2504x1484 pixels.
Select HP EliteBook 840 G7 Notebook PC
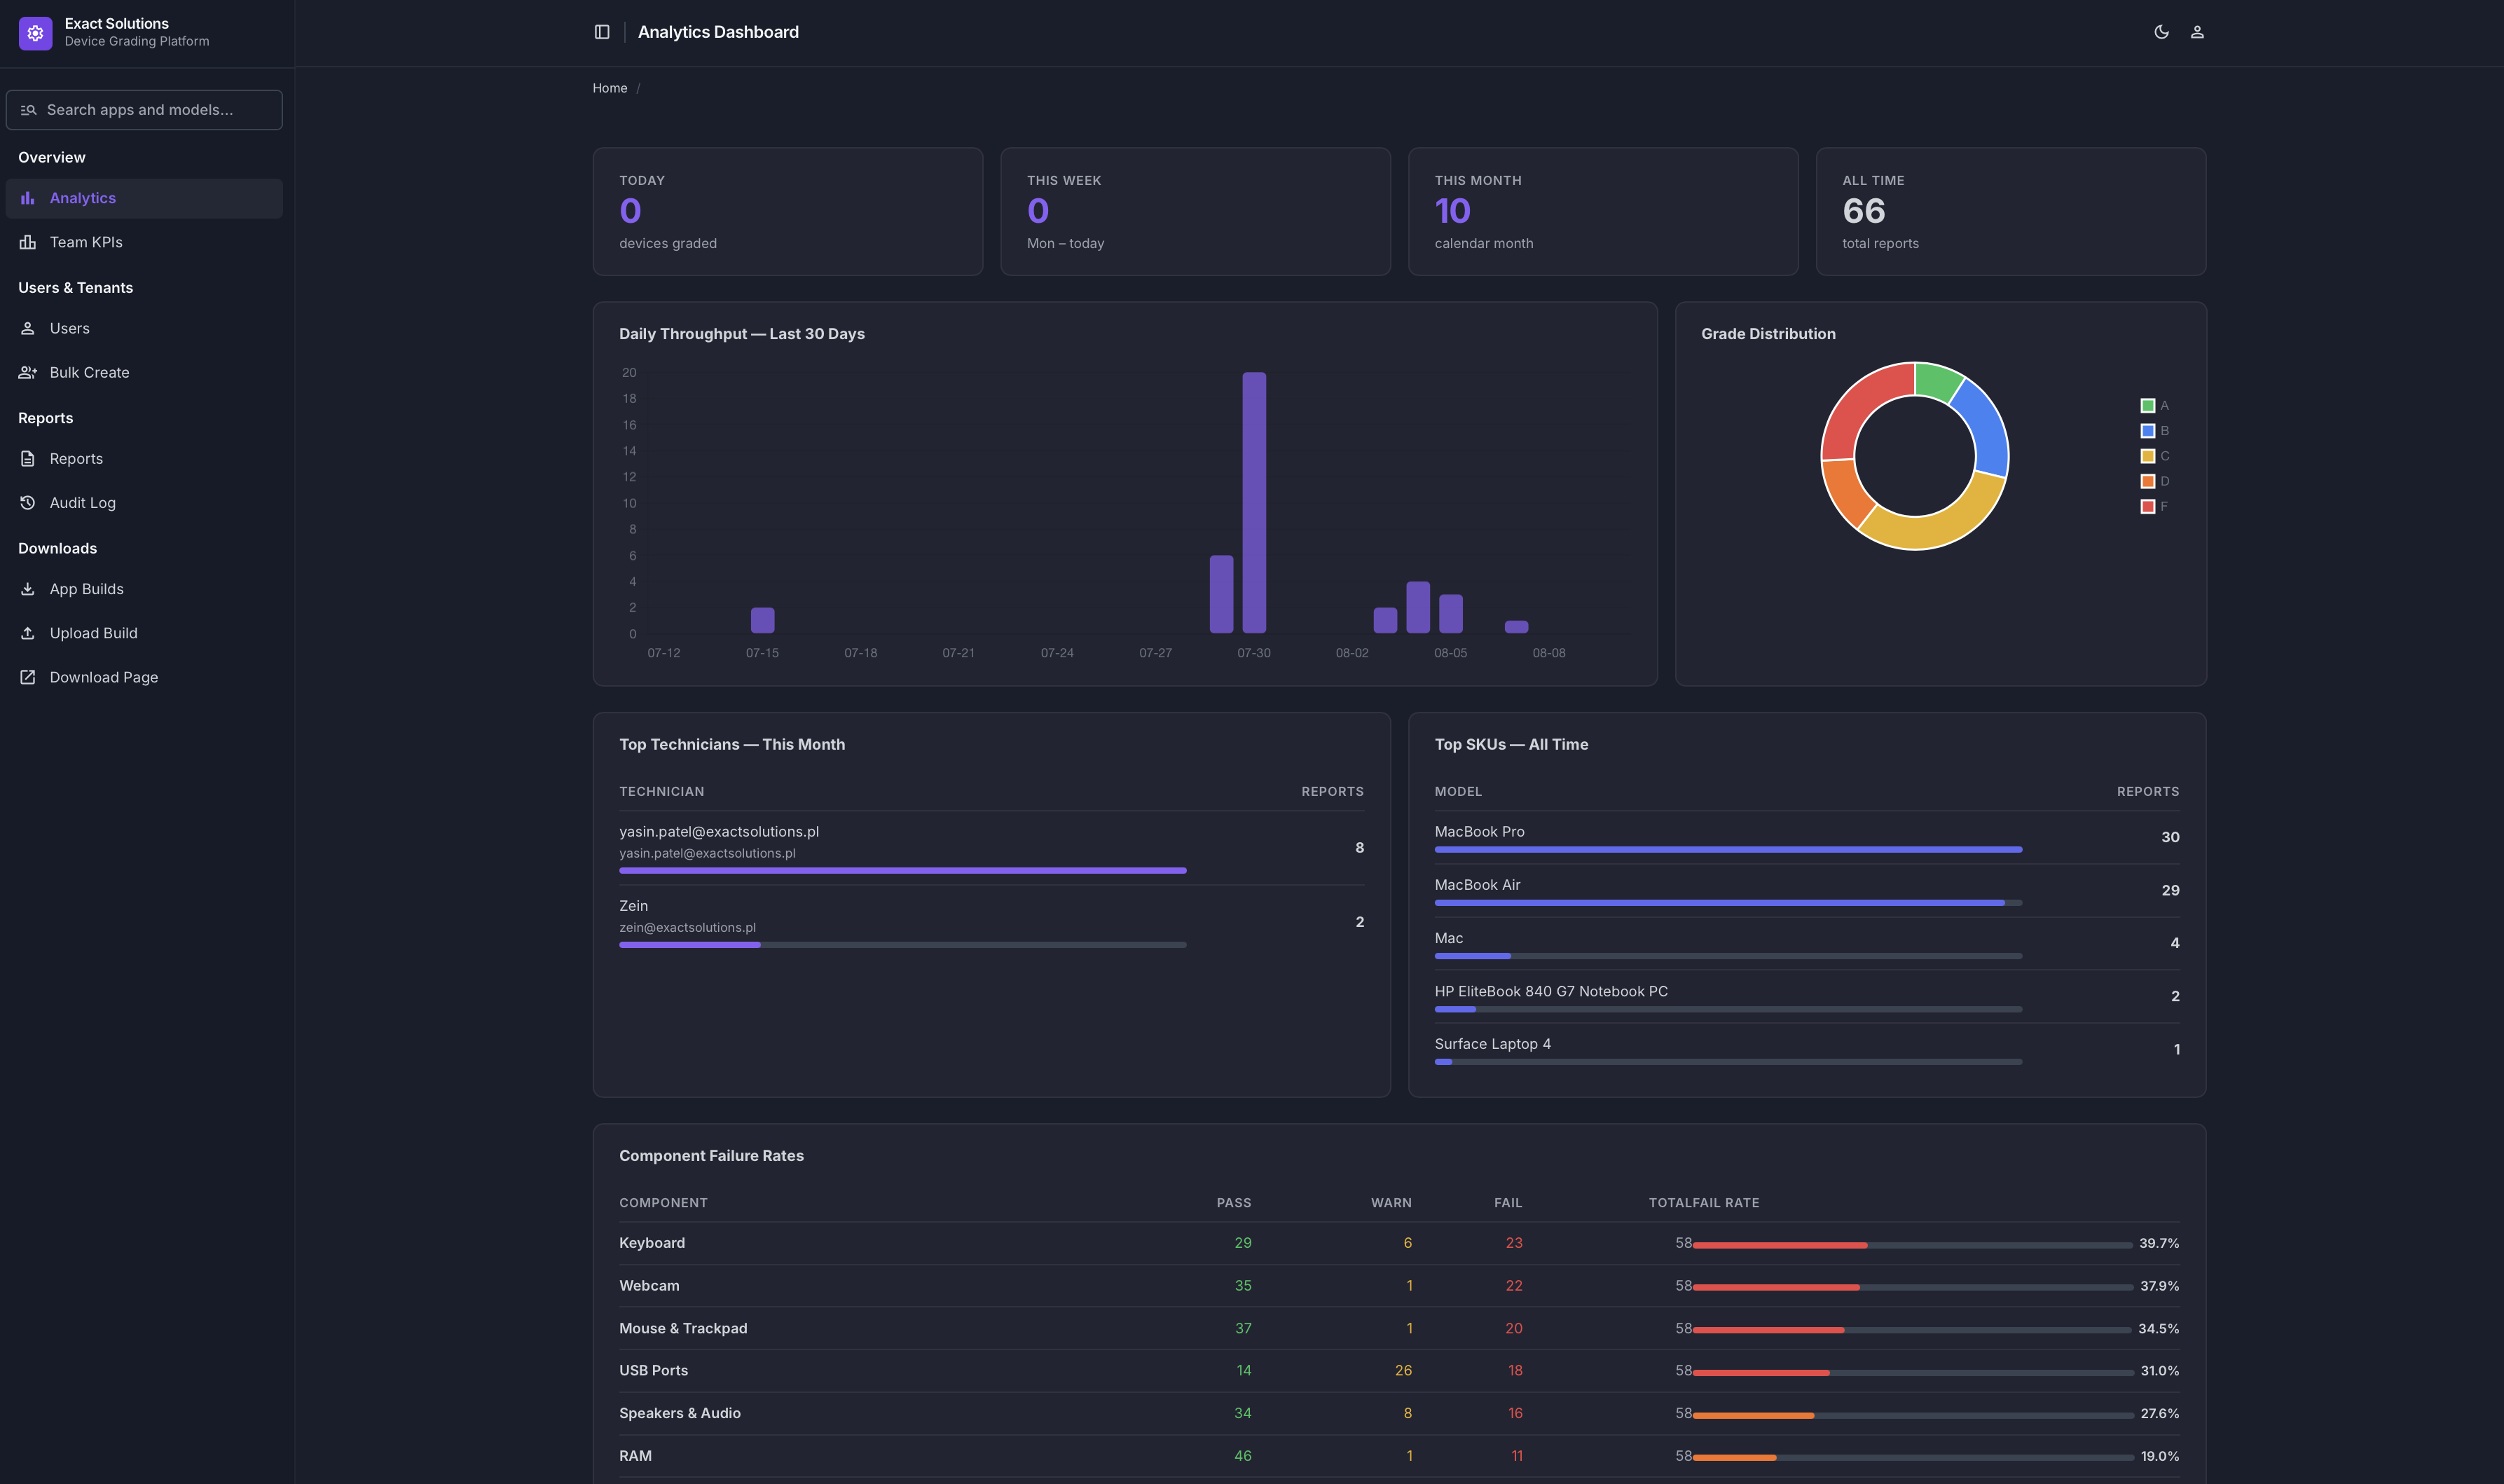tap(1808, 997)
